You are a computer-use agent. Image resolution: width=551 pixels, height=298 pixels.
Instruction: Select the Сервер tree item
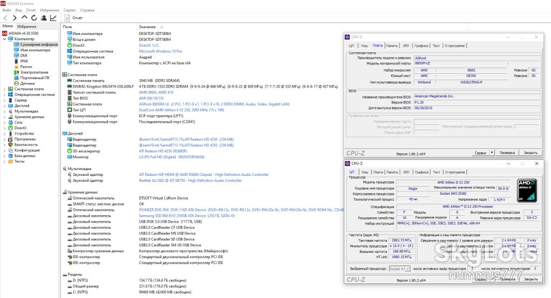click(x=20, y=100)
